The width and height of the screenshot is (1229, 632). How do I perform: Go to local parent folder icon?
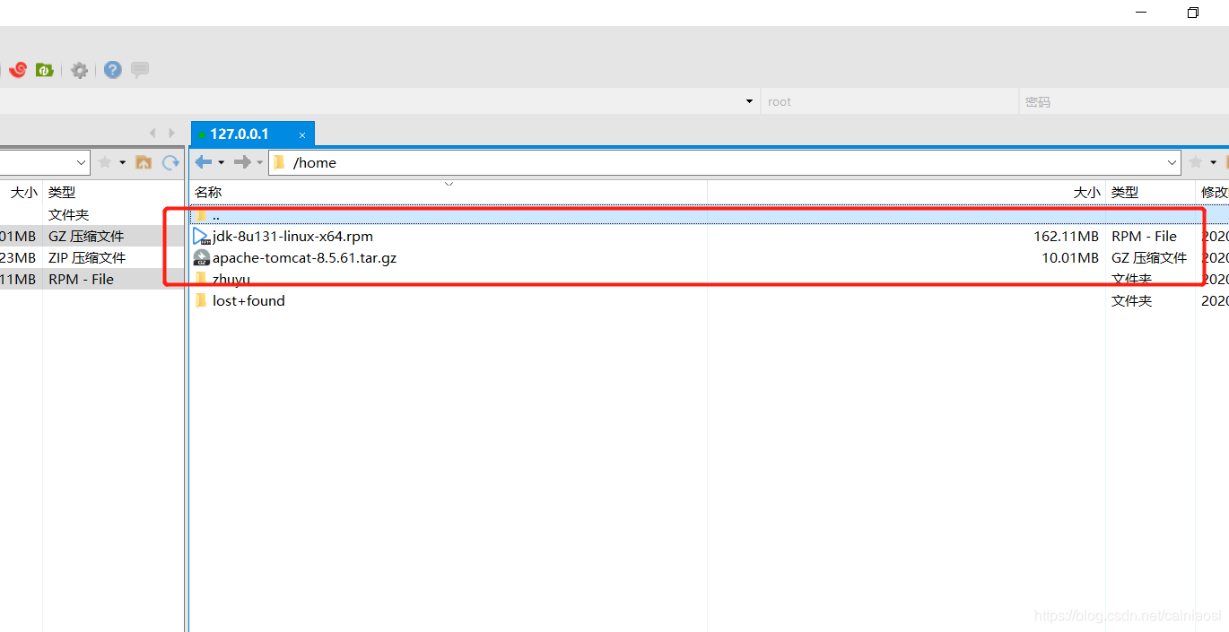tap(144, 162)
